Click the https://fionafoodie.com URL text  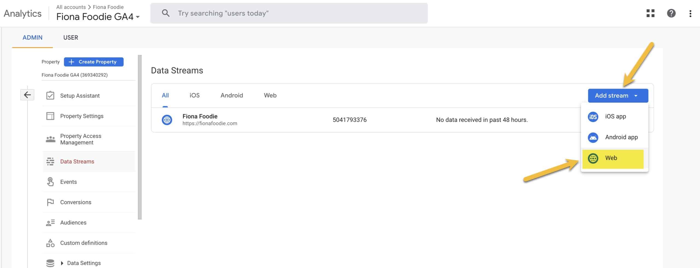(x=210, y=123)
